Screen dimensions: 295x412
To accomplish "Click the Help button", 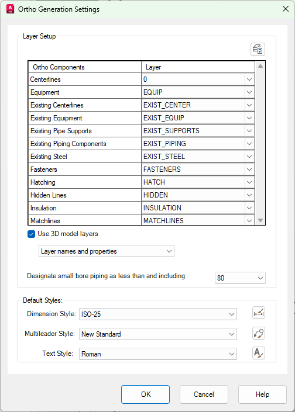I will coord(262,394).
